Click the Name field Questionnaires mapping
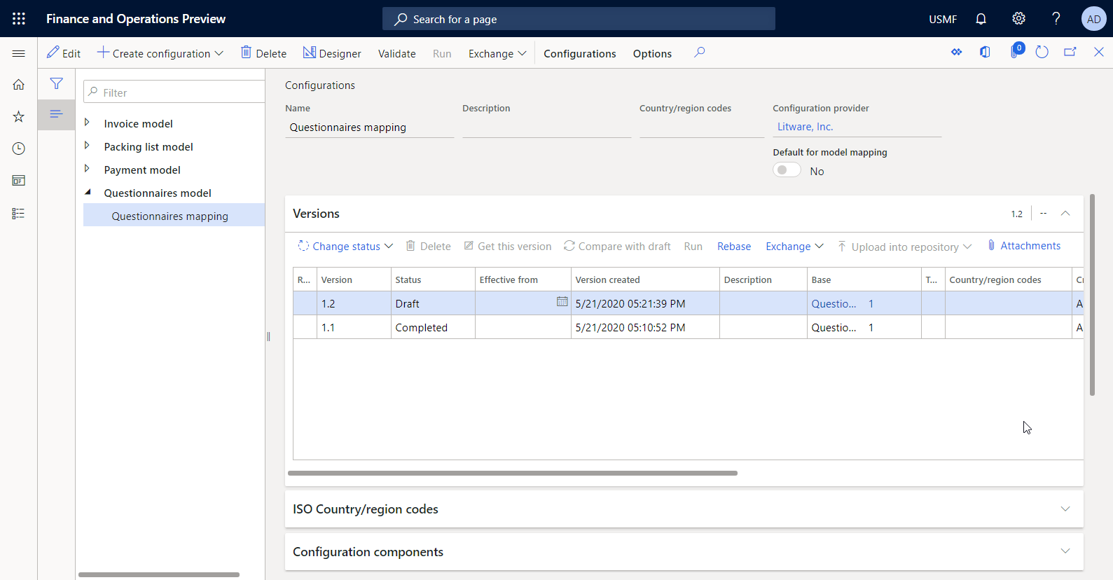This screenshot has height=580, width=1113. click(369, 127)
